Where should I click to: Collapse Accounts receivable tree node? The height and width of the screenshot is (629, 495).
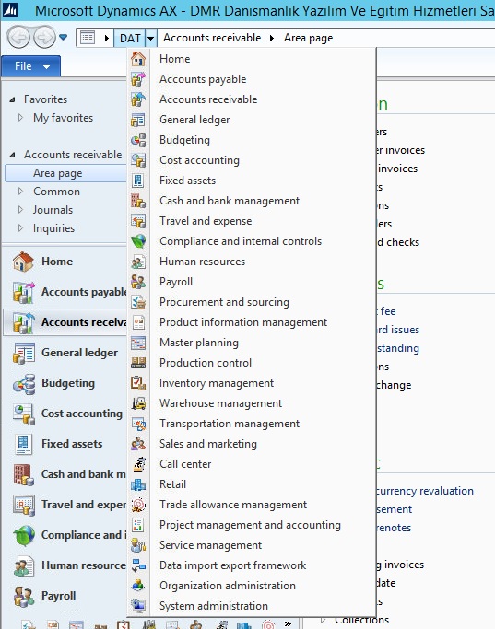(13, 155)
